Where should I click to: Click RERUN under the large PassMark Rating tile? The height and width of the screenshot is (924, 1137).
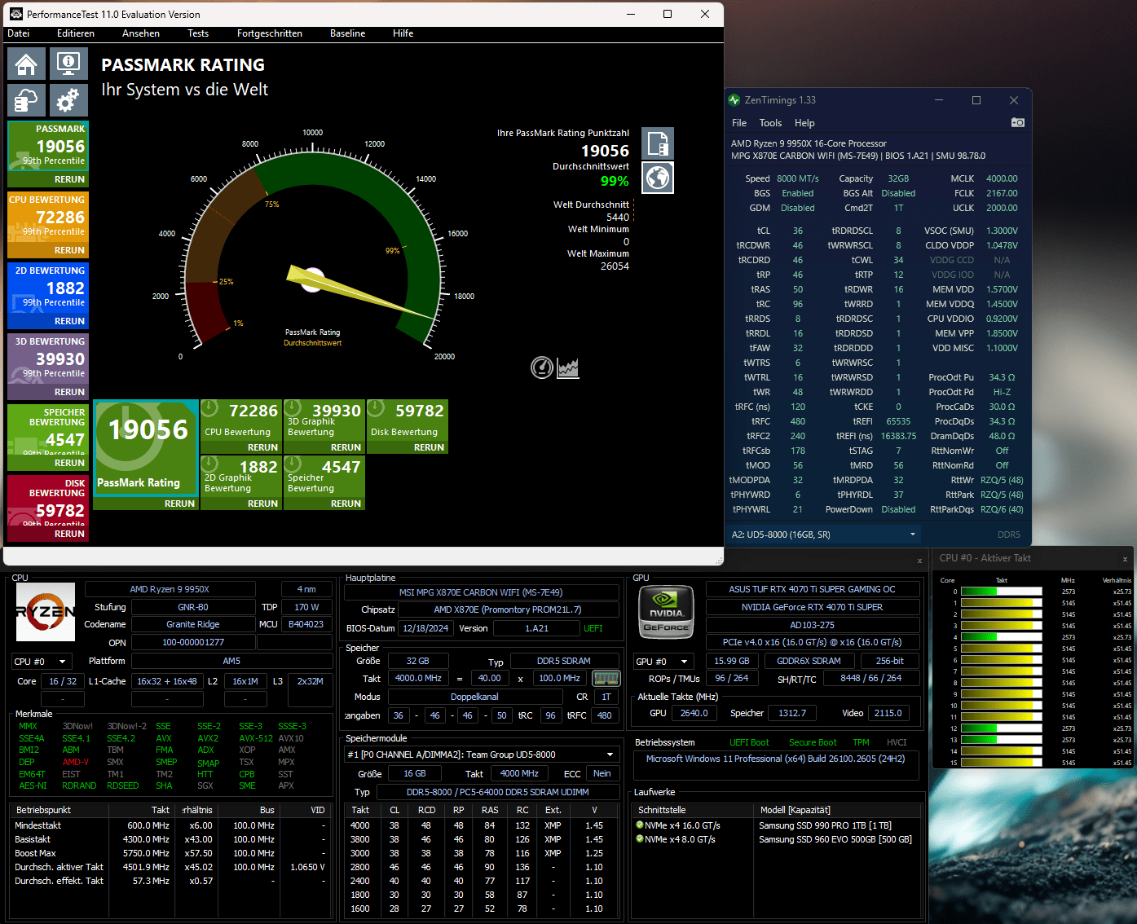click(179, 504)
